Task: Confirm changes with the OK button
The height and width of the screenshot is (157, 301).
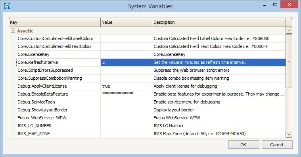Action: coord(243,145)
